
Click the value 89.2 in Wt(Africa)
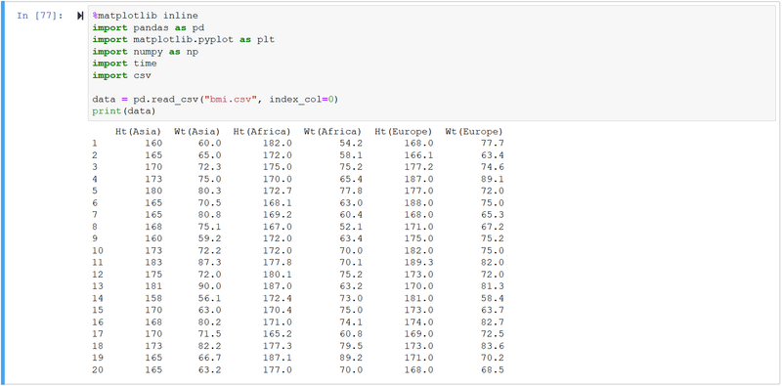click(351, 358)
